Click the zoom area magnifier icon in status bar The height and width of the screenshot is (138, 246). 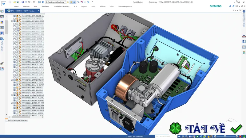(x=187, y=136)
